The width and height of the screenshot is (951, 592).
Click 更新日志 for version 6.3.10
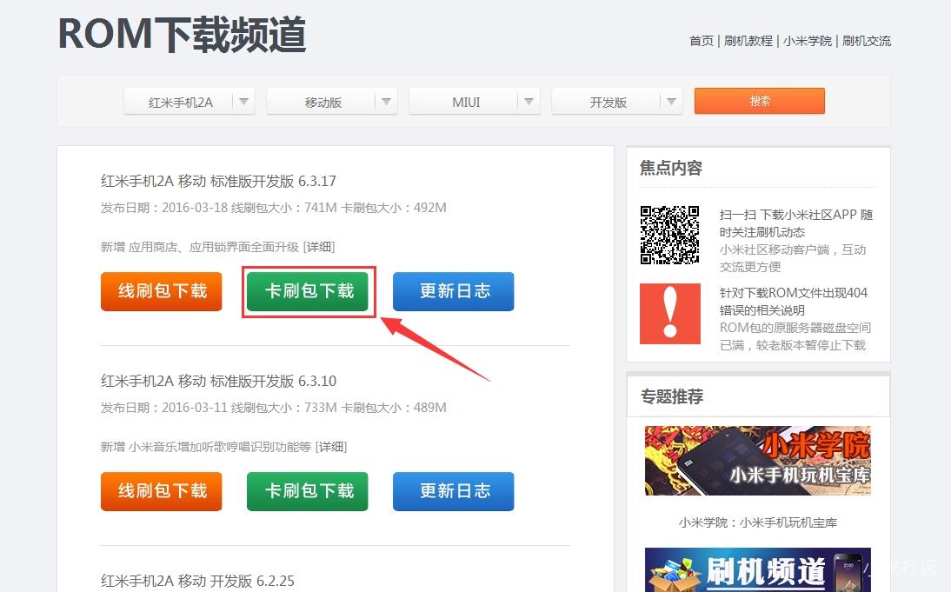pos(453,491)
